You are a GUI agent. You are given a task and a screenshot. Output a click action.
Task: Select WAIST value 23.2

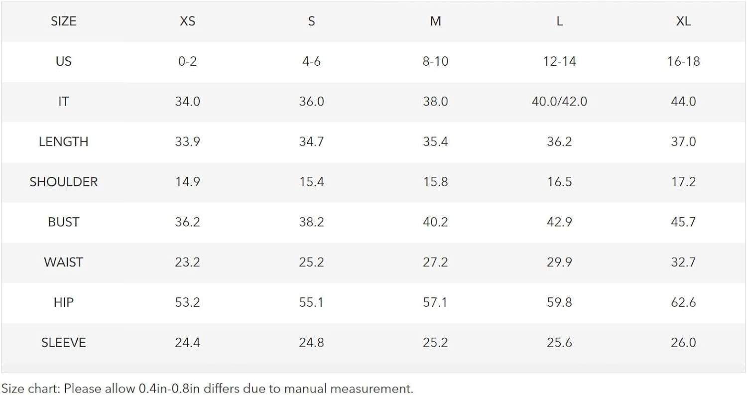click(x=187, y=262)
